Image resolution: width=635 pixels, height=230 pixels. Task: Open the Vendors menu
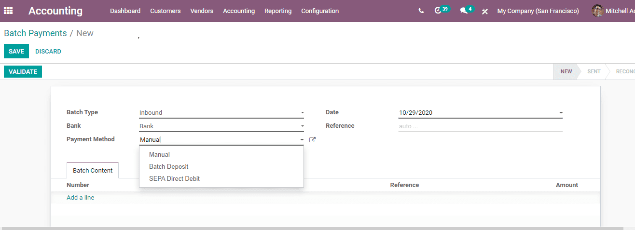(x=202, y=11)
